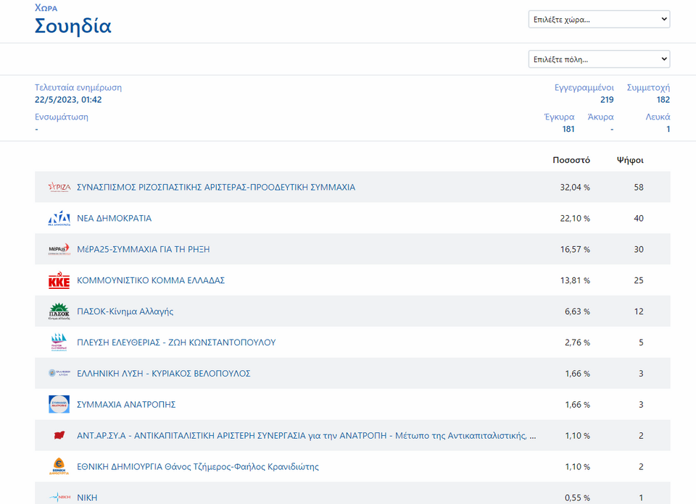Click the Plefsi Eleftherias sailboat logo
Screen dimensions: 696x504
pyautogui.click(x=59, y=343)
